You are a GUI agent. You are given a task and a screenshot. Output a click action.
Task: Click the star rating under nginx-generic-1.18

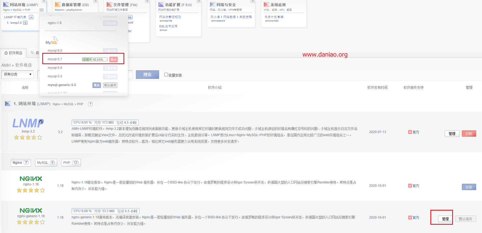[31, 222]
